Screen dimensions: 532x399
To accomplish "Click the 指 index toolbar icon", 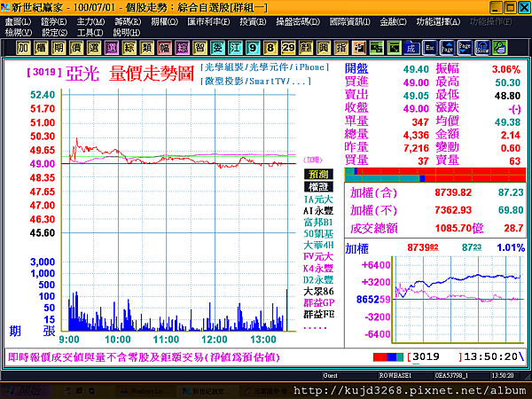I will coord(341,48).
